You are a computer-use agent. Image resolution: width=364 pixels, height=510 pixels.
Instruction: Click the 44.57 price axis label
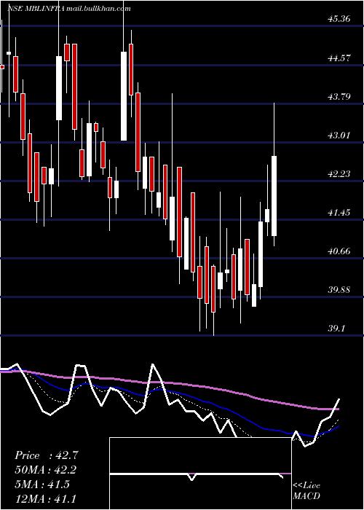point(339,58)
